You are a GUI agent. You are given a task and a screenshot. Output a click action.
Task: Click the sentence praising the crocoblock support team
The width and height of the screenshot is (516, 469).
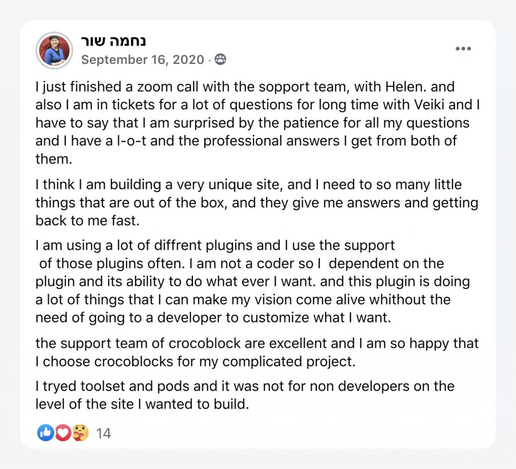[x=257, y=352]
